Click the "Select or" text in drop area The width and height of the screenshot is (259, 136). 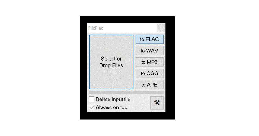click(111, 59)
